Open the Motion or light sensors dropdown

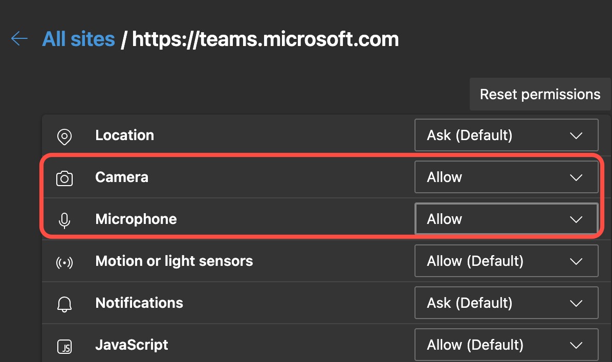506,261
